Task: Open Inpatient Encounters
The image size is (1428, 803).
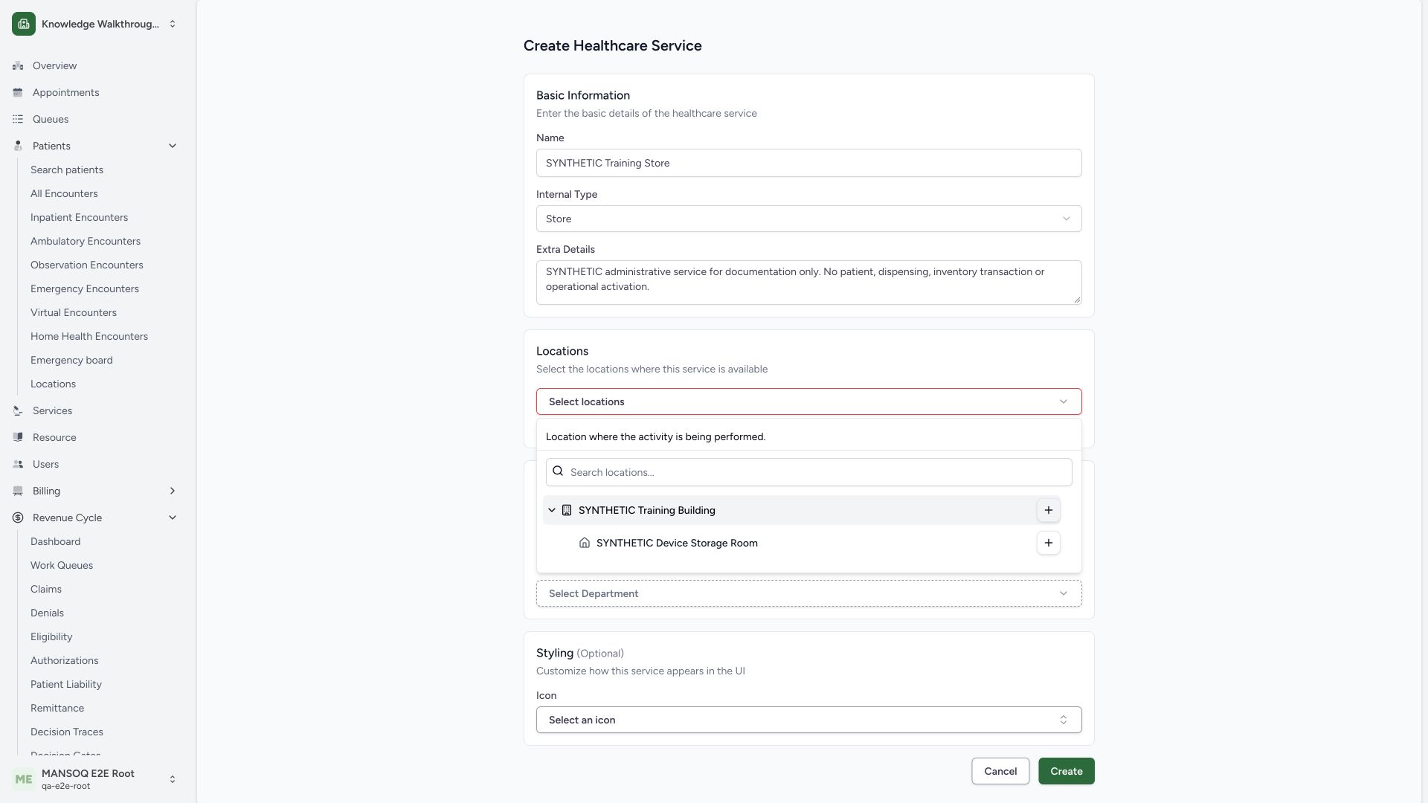Action: click(x=79, y=217)
